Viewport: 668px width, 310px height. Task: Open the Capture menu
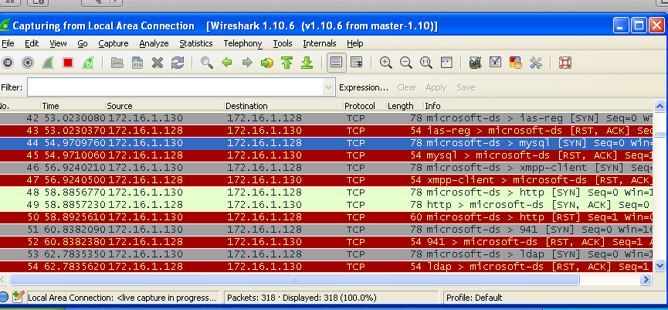(x=114, y=43)
